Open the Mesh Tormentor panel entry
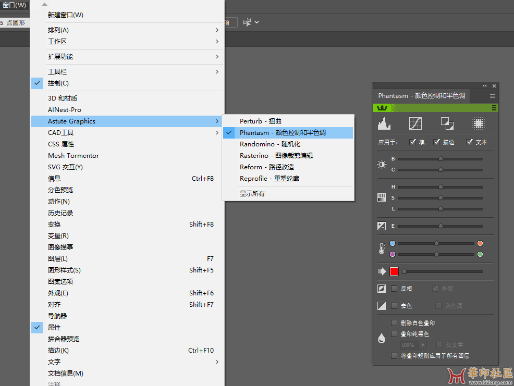Screen dimensions: 514x386 (x=128, y=156)
